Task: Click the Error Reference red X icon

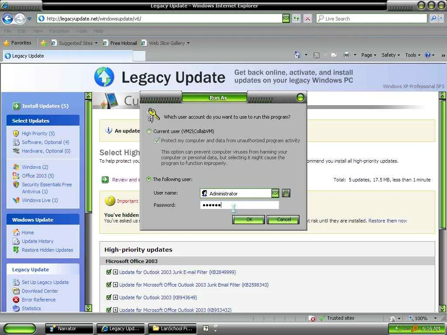Action: click(16, 300)
